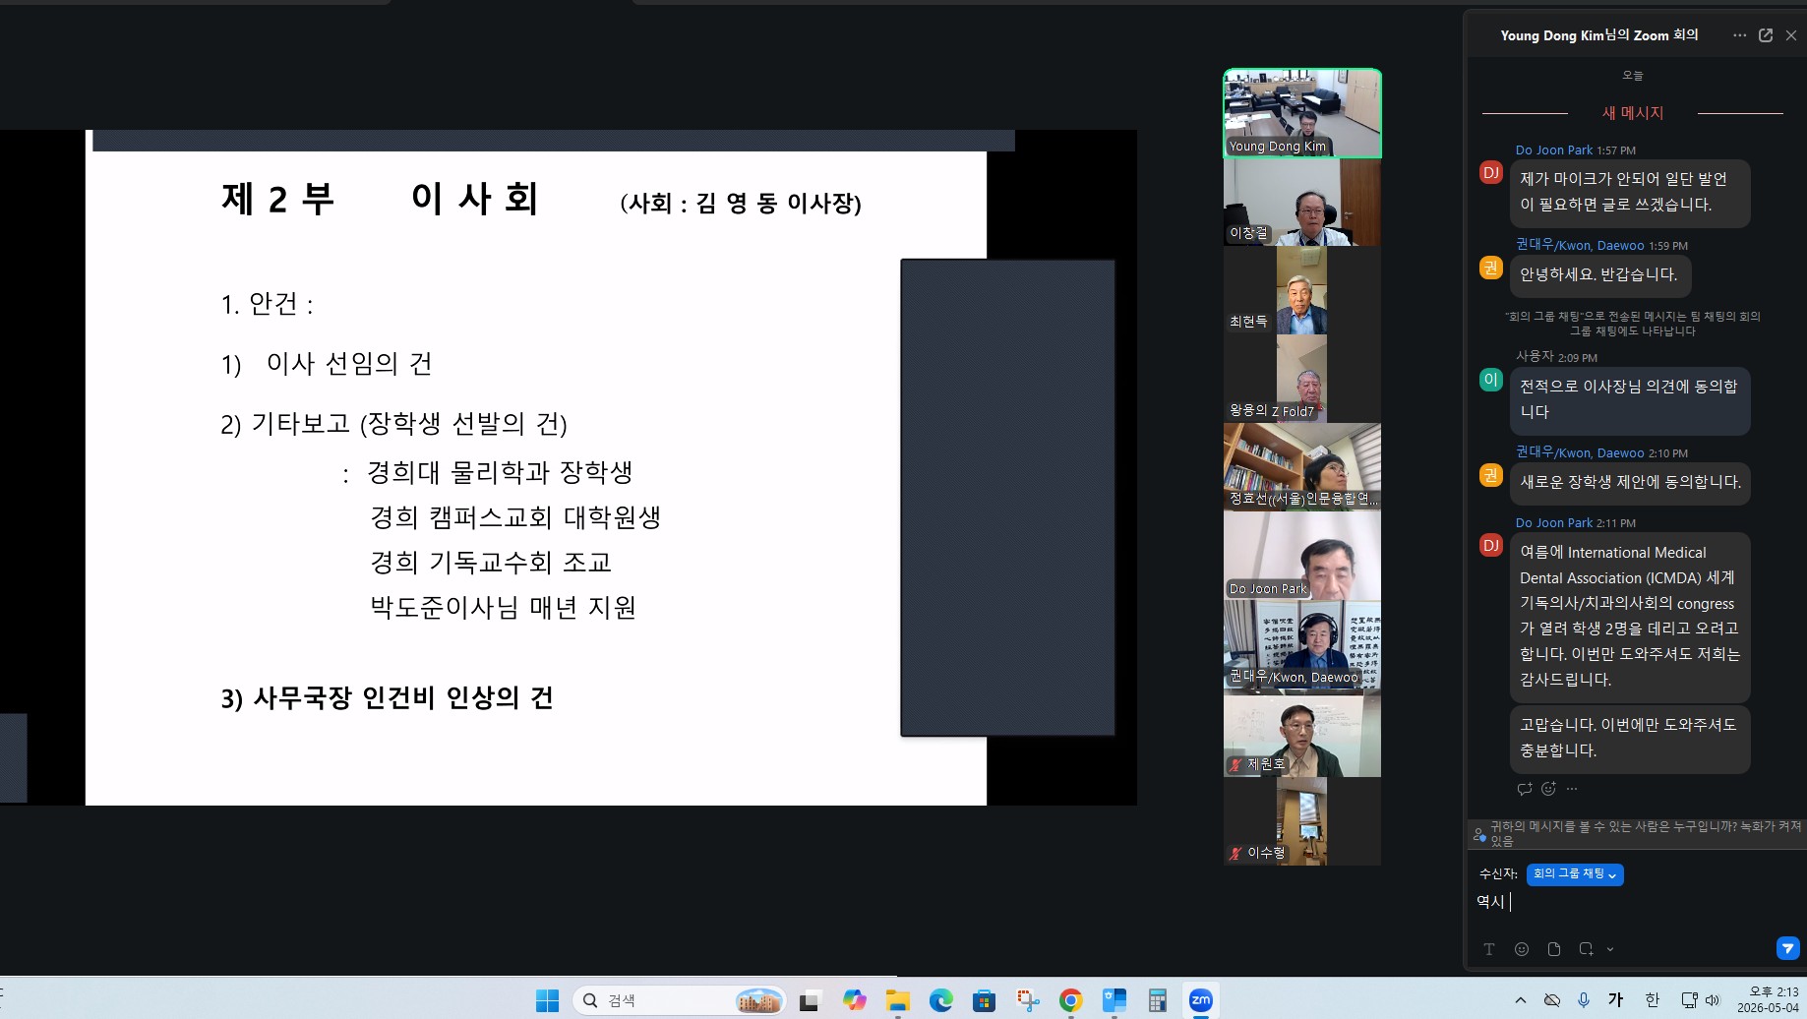Click the '새 메시지' divider label
Image resolution: width=1807 pixels, height=1019 pixels.
click(1632, 113)
